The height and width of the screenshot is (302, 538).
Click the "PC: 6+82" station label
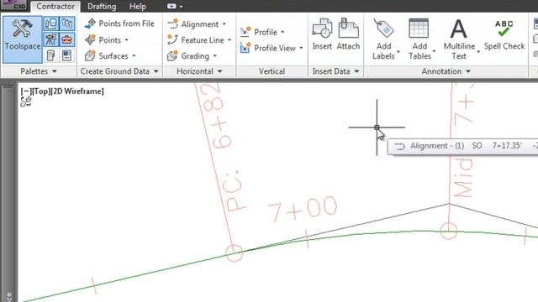click(x=221, y=148)
